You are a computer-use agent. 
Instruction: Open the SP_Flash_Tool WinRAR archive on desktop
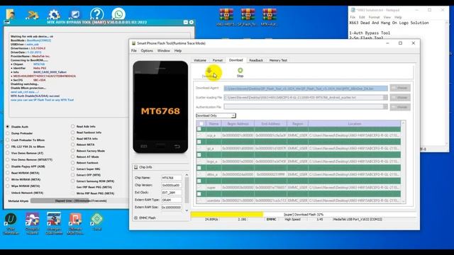point(248,14)
